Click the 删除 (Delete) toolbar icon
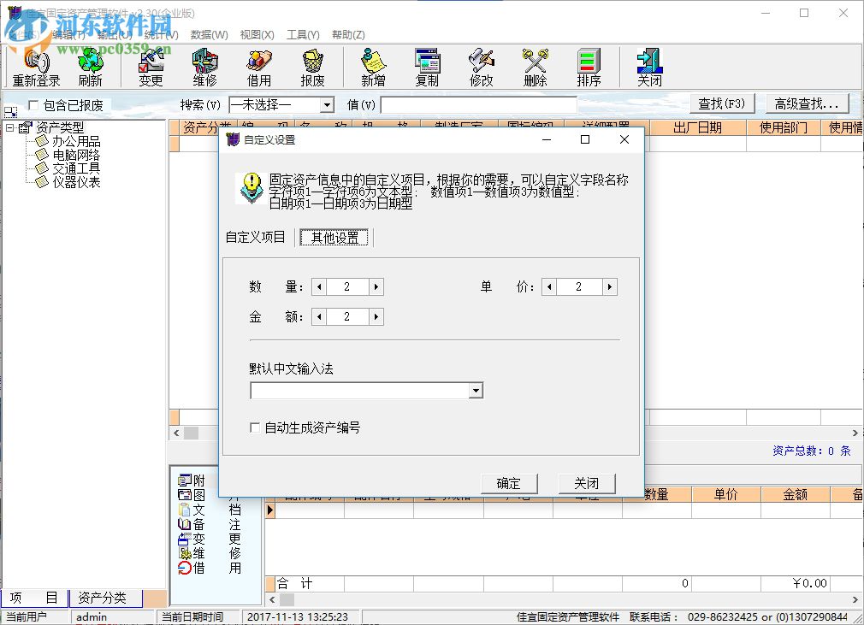The height and width of the screenshot is (625, 864). [x=535, y=67]
